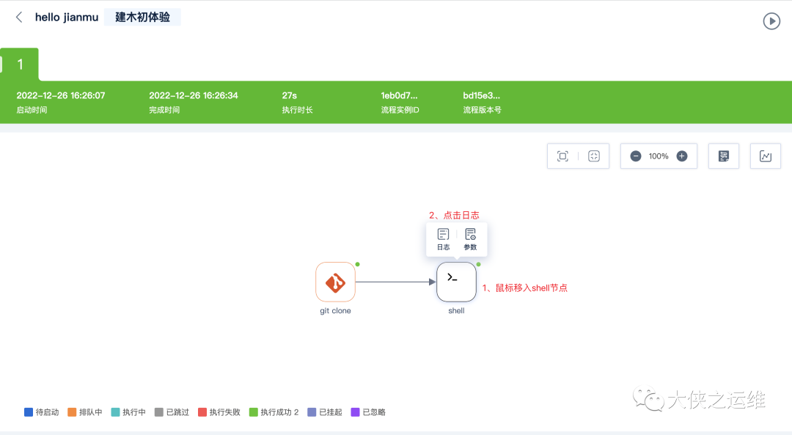
Task: Click finish time 2022-12-26 16:26:34
Action: pyautogui.click(x=194, y=95)
